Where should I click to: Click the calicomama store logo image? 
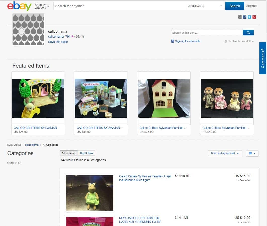point(29,30)
